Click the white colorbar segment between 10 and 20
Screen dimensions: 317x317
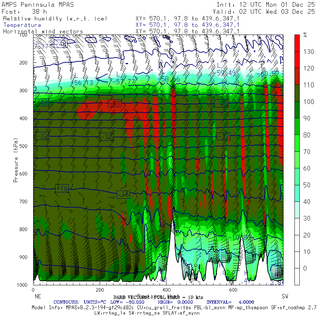(x=297, y=243)
